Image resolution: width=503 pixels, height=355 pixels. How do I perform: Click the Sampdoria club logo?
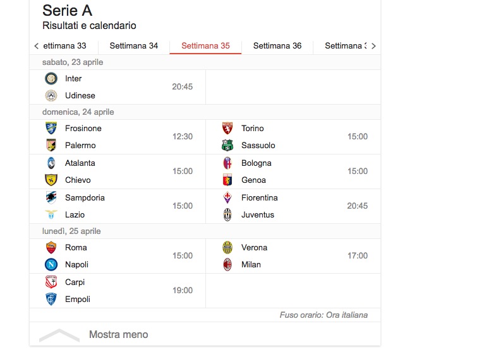pos(51,198)
